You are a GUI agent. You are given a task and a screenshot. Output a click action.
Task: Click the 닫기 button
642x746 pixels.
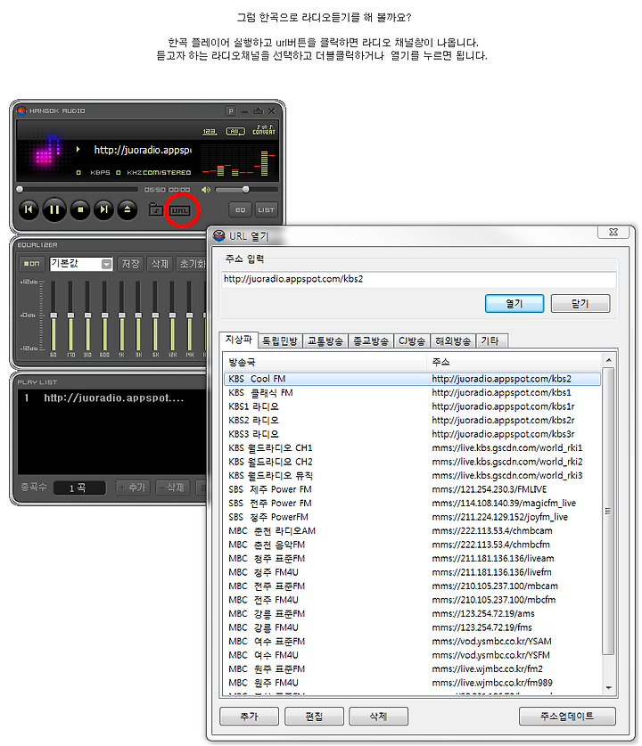point(580,304)
